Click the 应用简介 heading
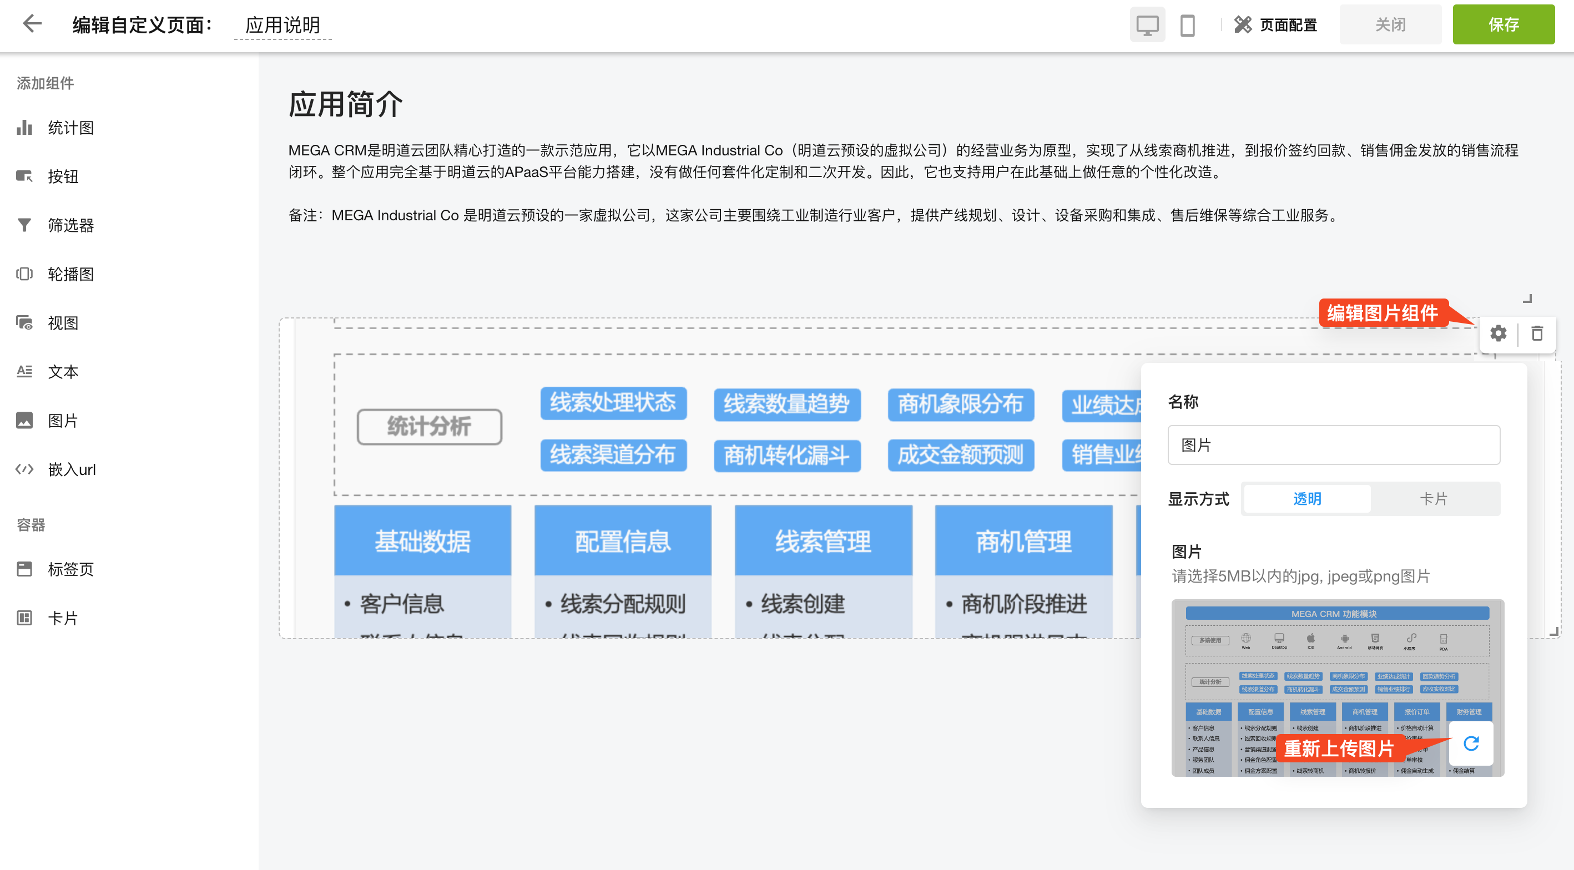 [346, 104]
